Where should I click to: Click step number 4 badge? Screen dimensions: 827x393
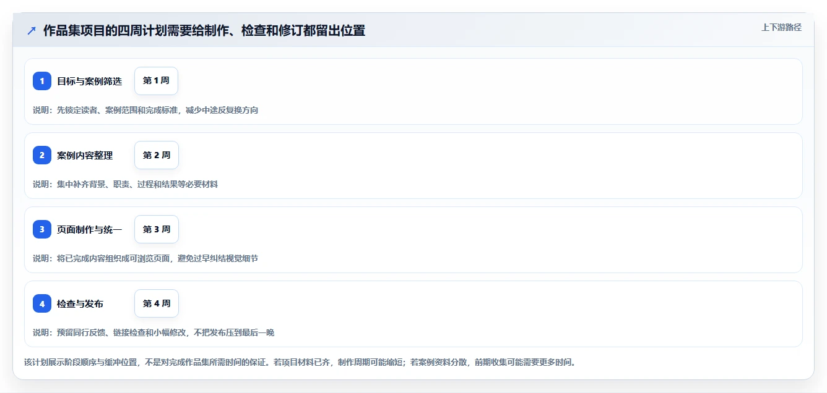click(x=42, y=303)
